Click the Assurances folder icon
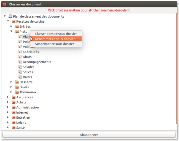This screenshot has height=141, width=179. click(13, 97)
